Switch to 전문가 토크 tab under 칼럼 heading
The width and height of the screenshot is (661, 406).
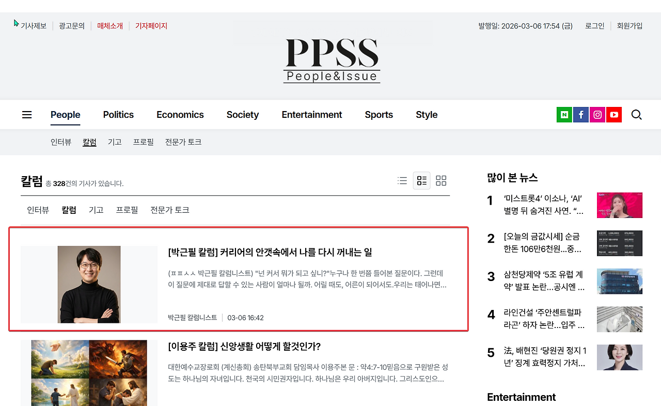click(170, 210)
